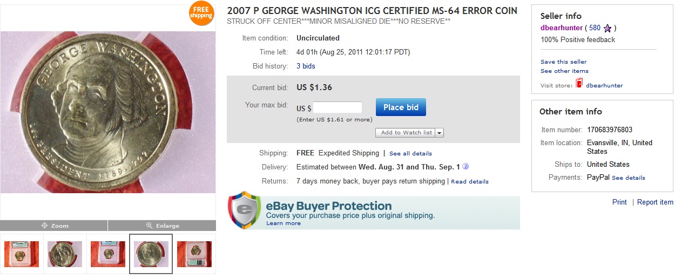Click the Add to Watch list button
The width and height of the screenshot is (688, 279).
point(406,133)
